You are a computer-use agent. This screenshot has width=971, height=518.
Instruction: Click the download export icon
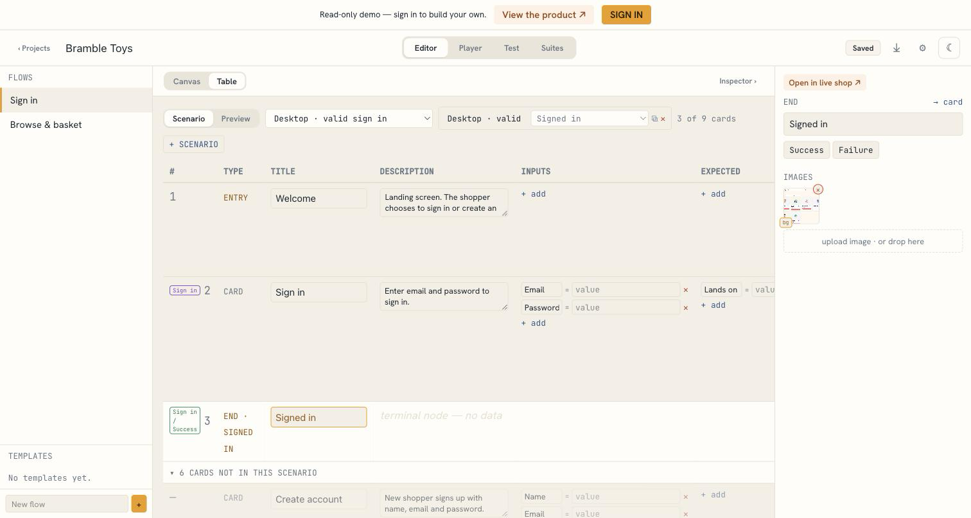(x=897, y=48)
